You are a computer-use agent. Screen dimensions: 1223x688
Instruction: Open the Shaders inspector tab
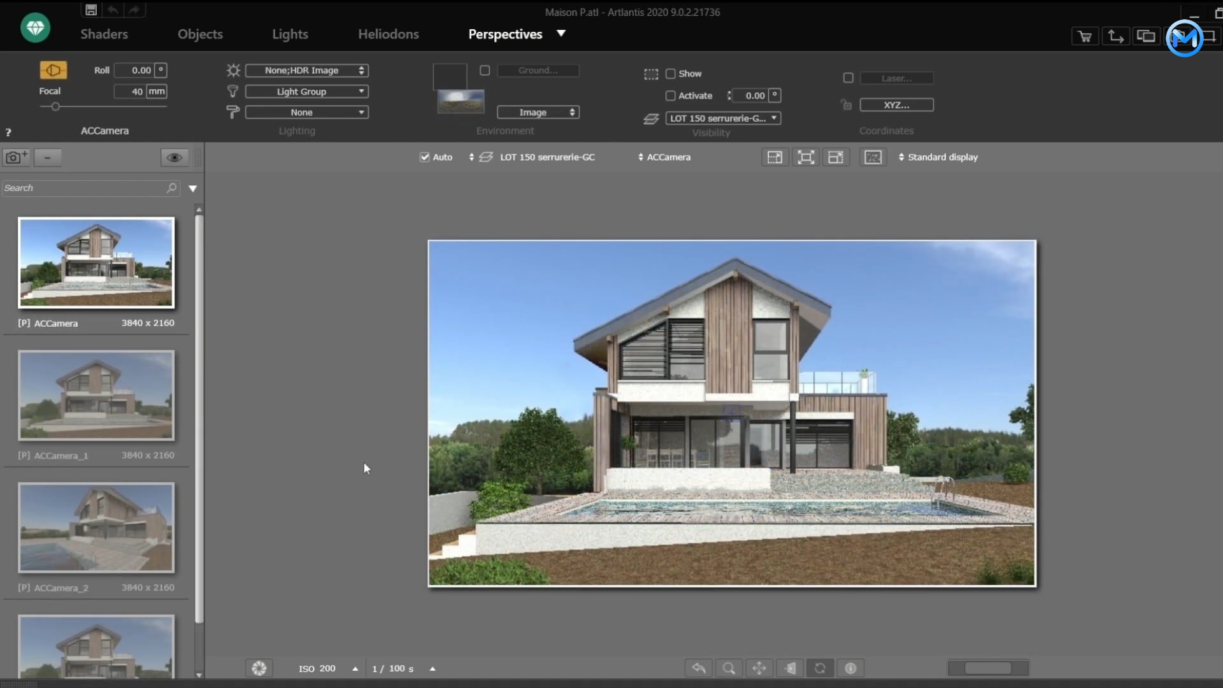pyautogui.click(x=104, y=34)
